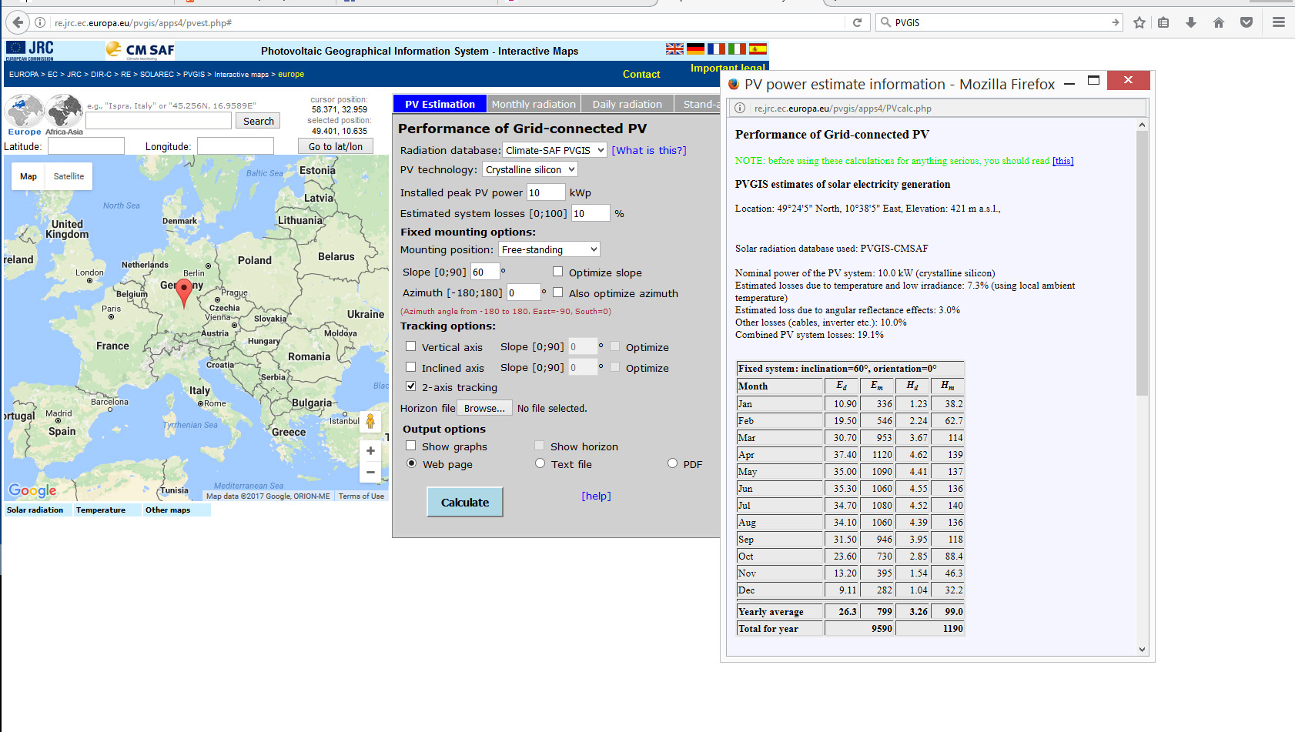Switch to the Monthly radiation tab
The image size is (1295, 732).
534,104
